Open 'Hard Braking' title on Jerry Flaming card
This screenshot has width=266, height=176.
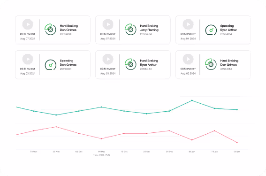(x=149, y=26)
